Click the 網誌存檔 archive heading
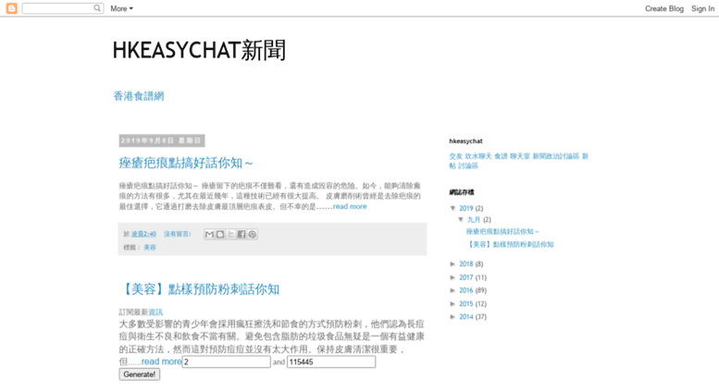The width and height of the screenshot is (719, 391). (x=462, y=192)
